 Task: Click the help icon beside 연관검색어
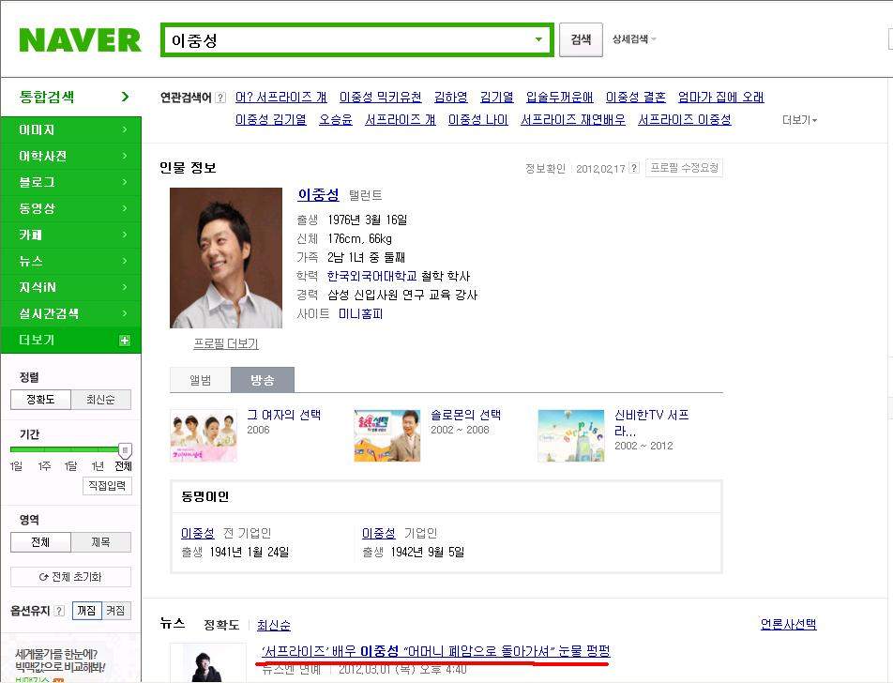point(221,98)
